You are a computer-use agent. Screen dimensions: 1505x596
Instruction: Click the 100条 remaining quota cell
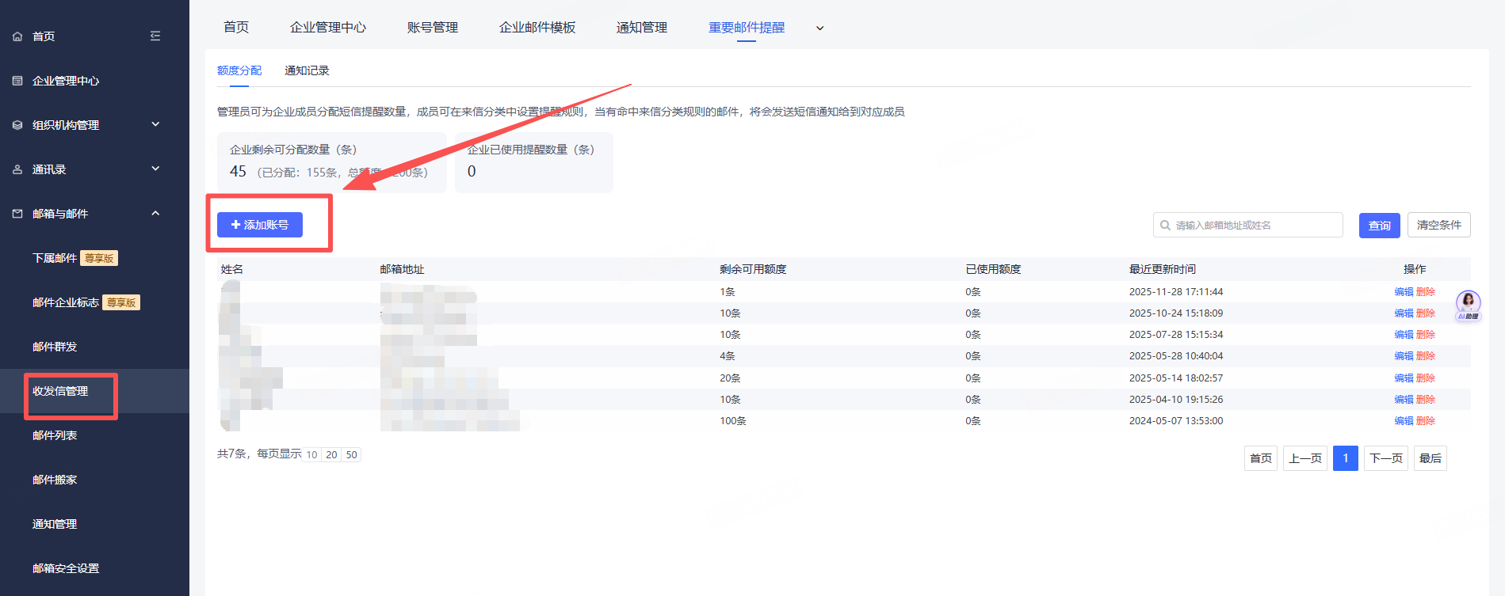pos(733,421)
